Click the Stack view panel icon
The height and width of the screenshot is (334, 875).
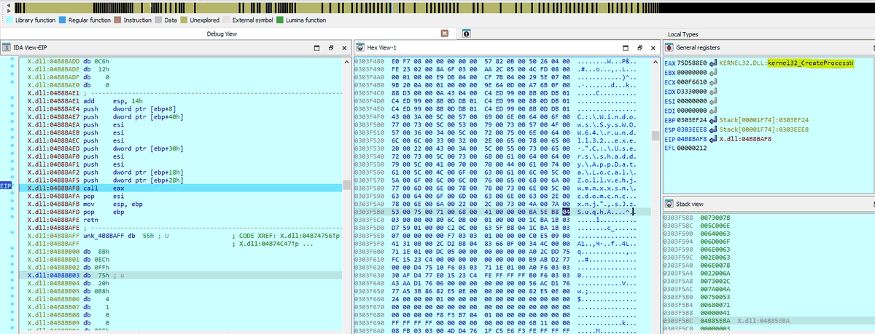pos(669,205)
